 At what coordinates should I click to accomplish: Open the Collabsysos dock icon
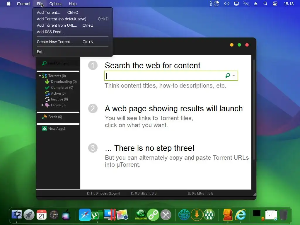tap(141, 215)
